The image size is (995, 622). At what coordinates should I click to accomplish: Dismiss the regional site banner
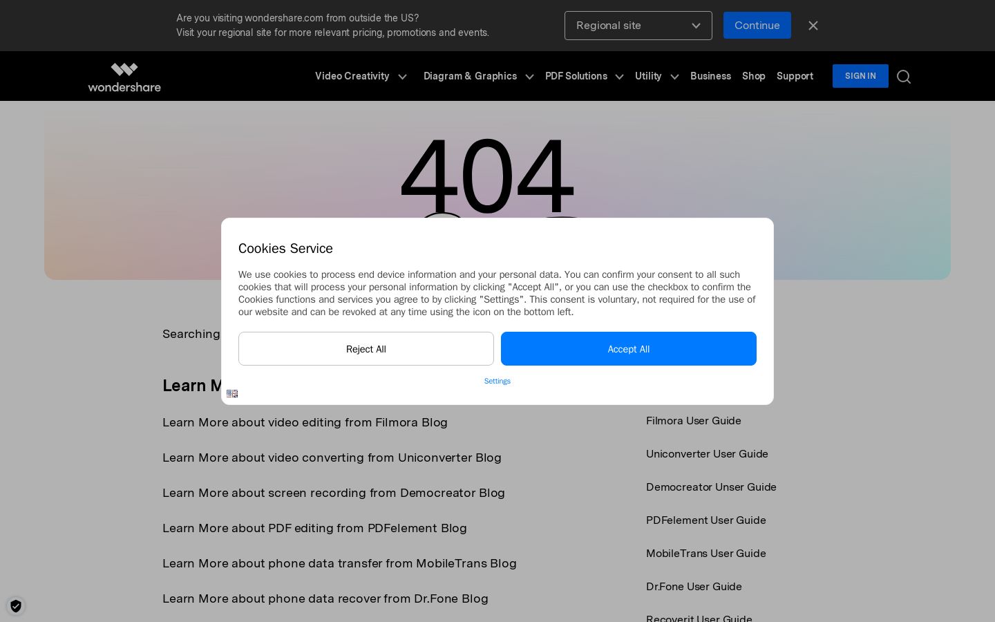coord(813,26)
